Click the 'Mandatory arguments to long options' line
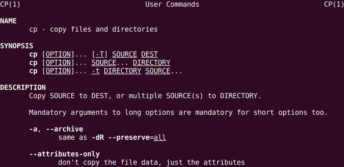344x167 pixels. [178, 113]
